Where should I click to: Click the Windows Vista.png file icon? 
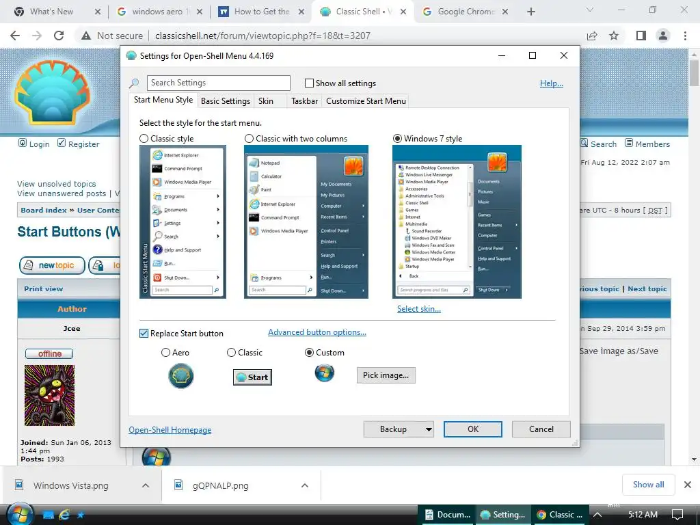(x=19, y=485)
